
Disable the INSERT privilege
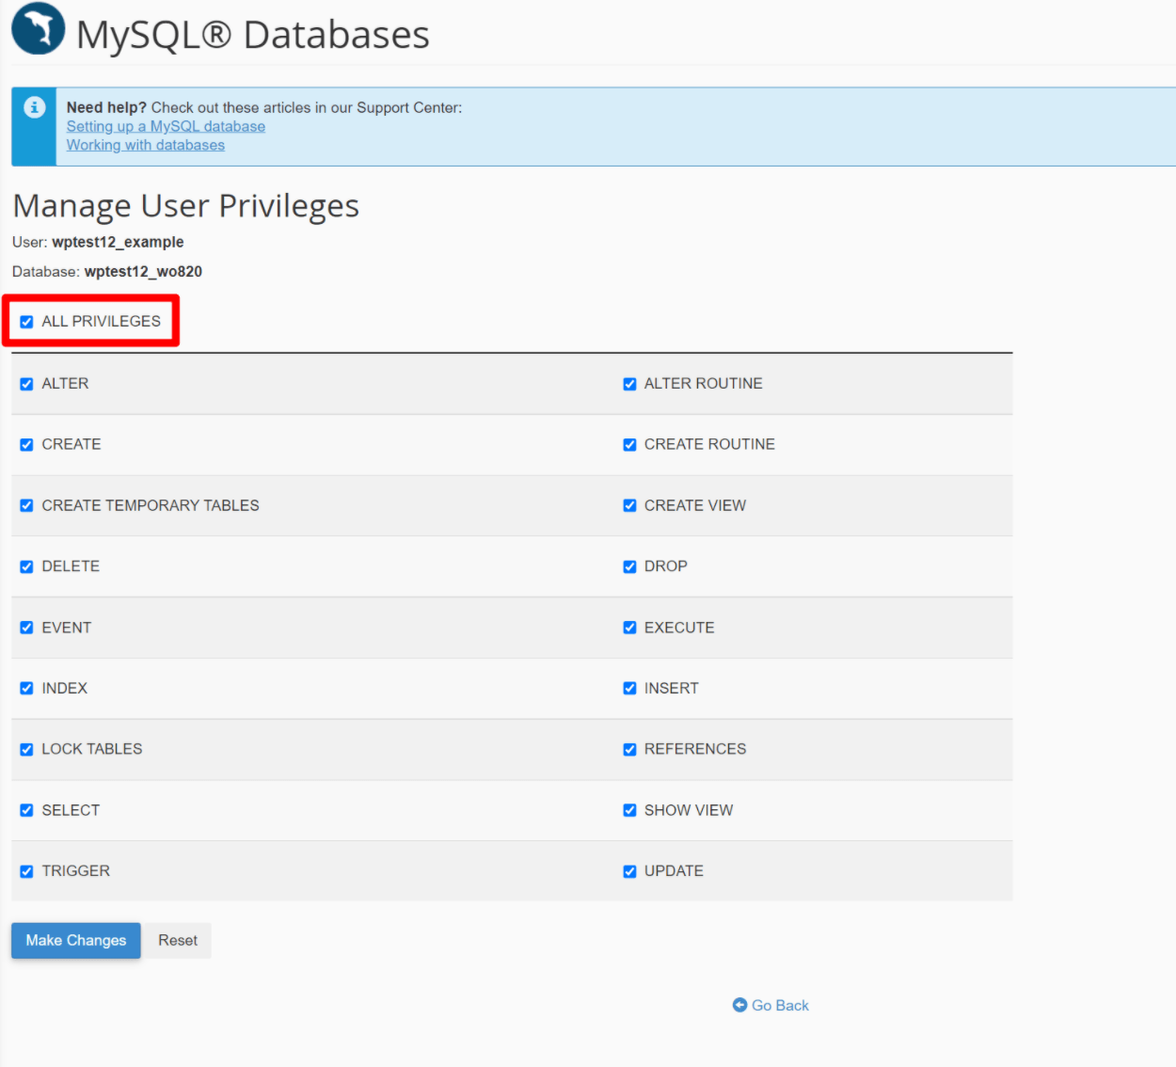629,689
